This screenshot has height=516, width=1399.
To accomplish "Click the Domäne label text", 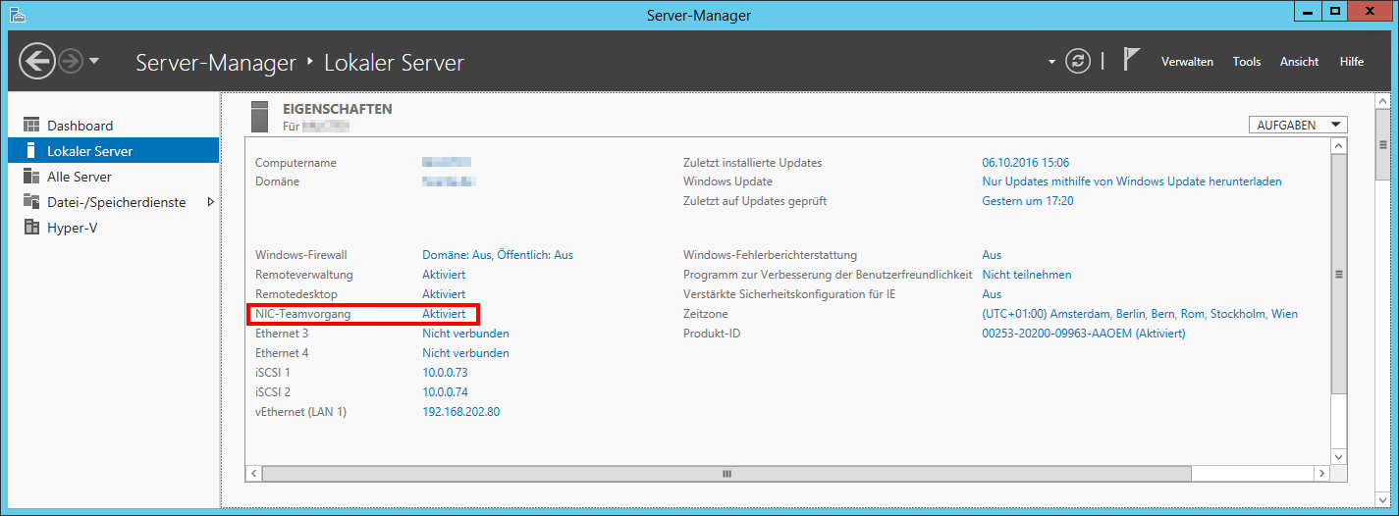I will point(277,181).
